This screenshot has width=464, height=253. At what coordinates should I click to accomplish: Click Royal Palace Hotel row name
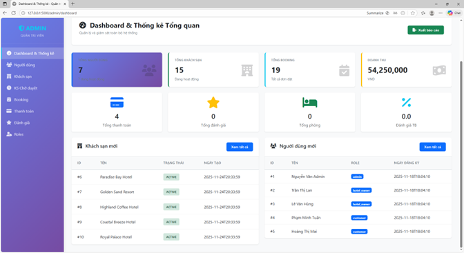pos(116,237)
